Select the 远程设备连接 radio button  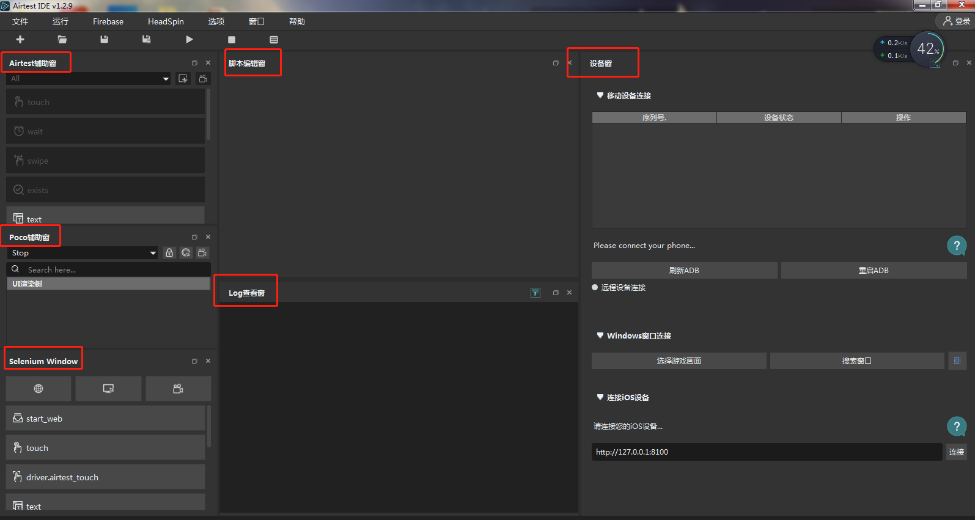click(595, 287)
